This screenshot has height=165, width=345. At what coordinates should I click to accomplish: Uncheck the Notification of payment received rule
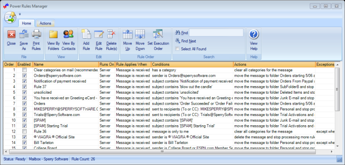coord(25,81)
